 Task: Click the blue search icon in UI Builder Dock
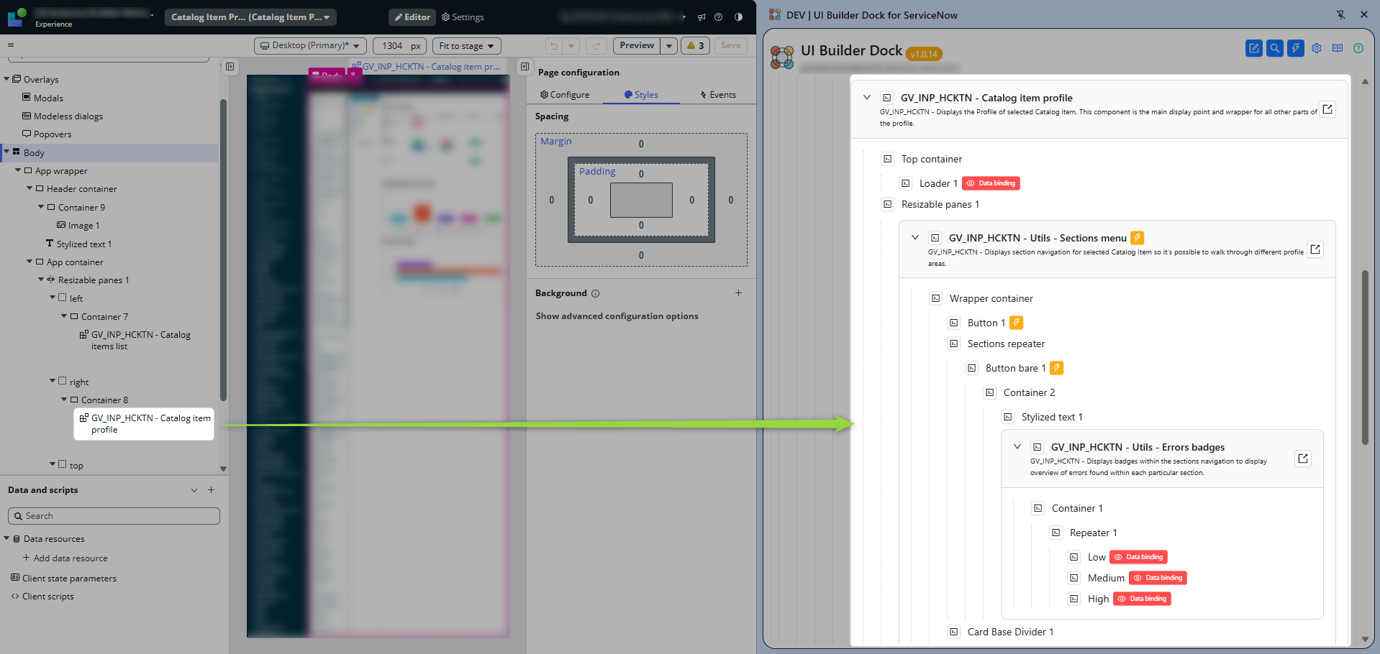(1274, 48)
